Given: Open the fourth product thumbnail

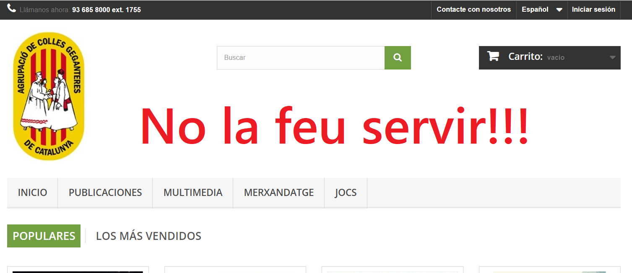Looking at the screenshot, I should 549,270.
